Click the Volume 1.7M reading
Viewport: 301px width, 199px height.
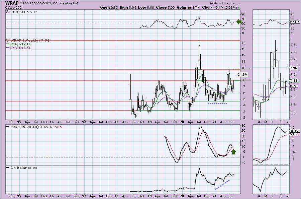tap(189, 7)
